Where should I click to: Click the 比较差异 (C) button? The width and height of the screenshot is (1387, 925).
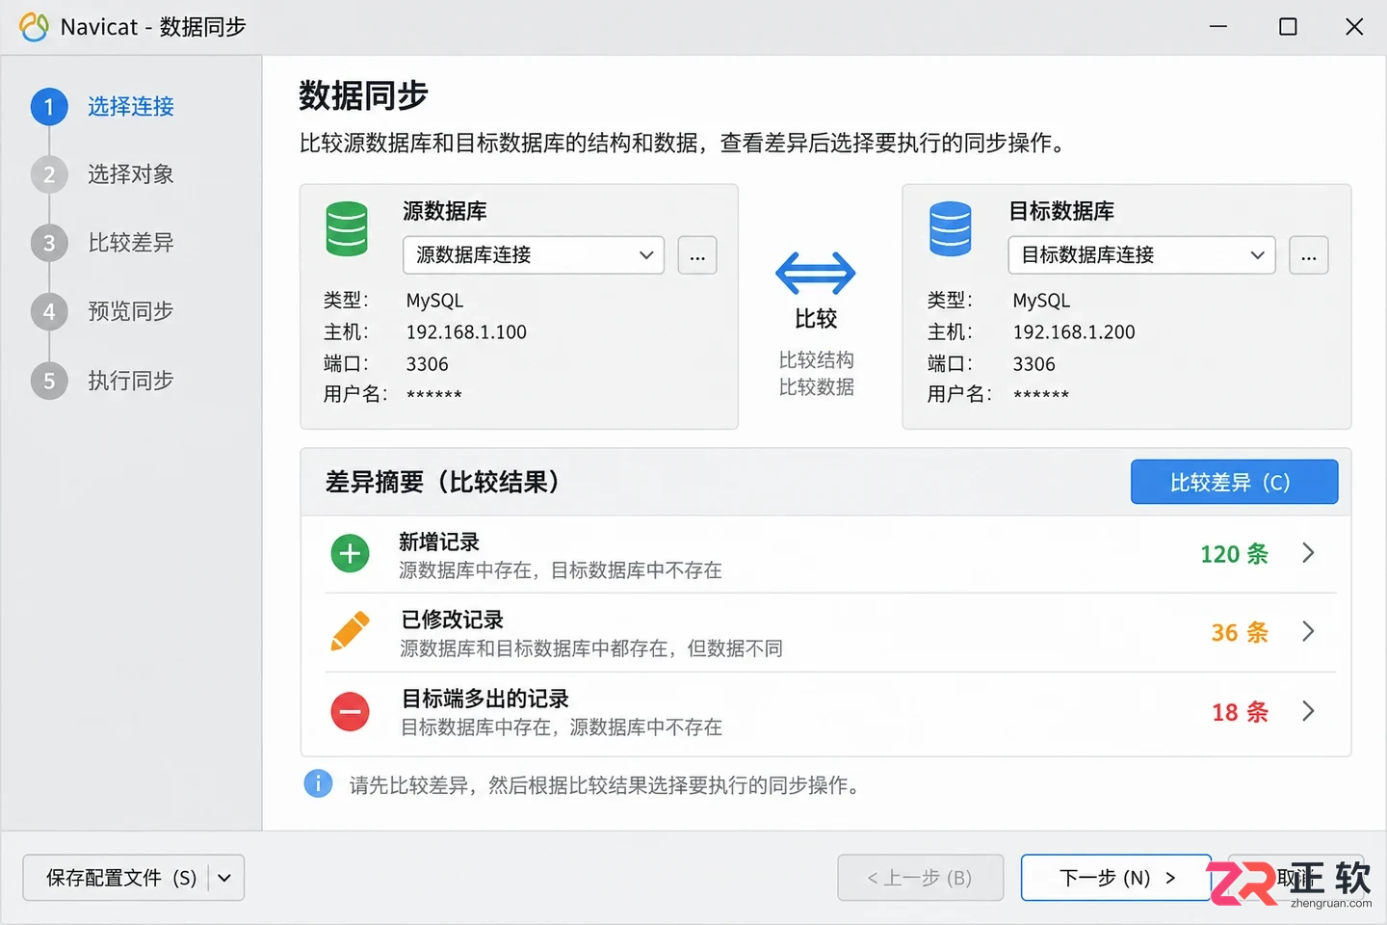tap(1234, 482)
